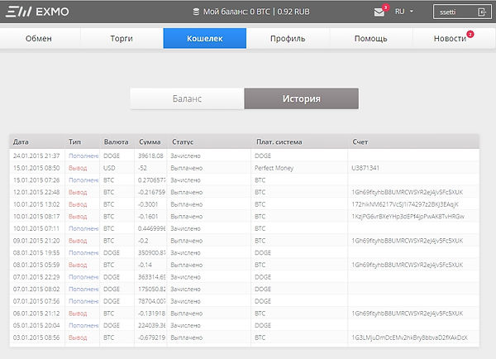Select the История button
The width and height of the screenshot is (496, 359).
click(302, 98)
